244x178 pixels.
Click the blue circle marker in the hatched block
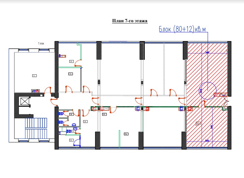207,90
